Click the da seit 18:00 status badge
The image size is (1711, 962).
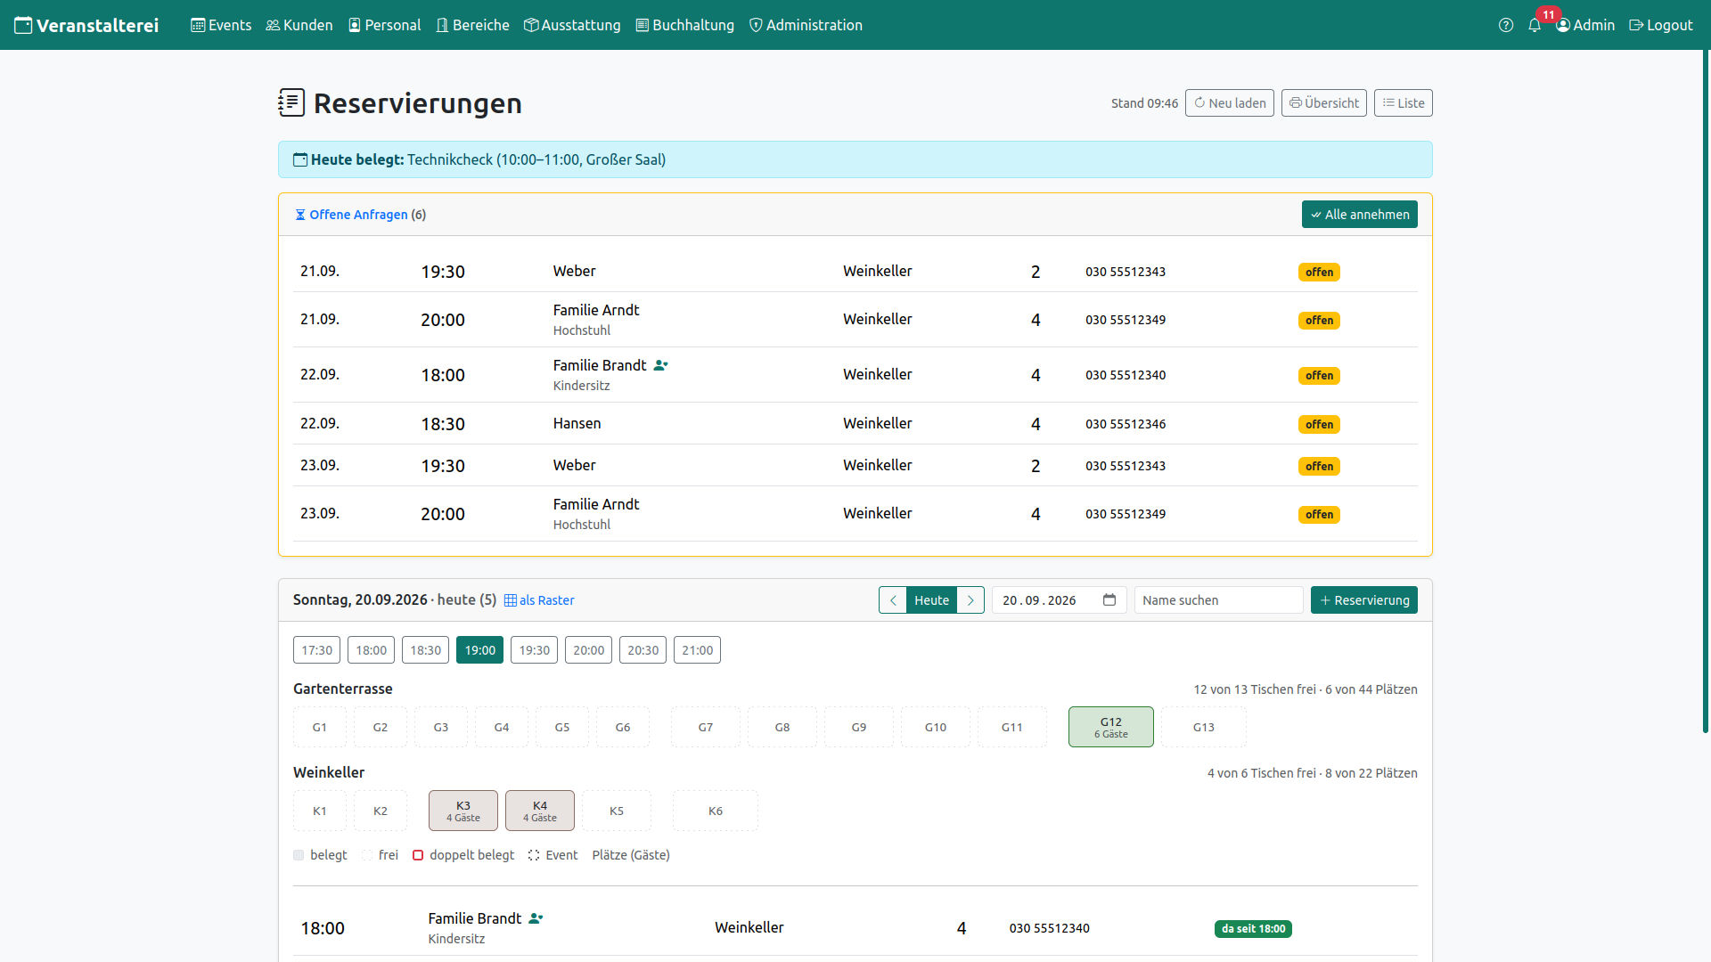click(x=1253, y=929)
